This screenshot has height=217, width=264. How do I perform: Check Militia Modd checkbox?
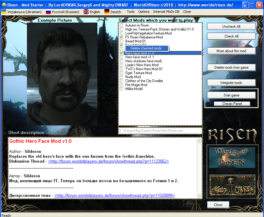[x=121, y=89]
